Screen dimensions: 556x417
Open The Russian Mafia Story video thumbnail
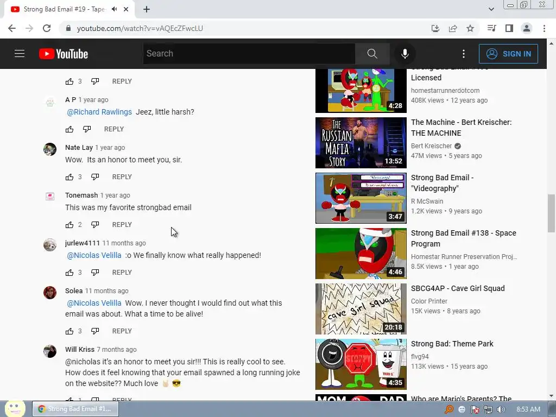pos(361,143)
